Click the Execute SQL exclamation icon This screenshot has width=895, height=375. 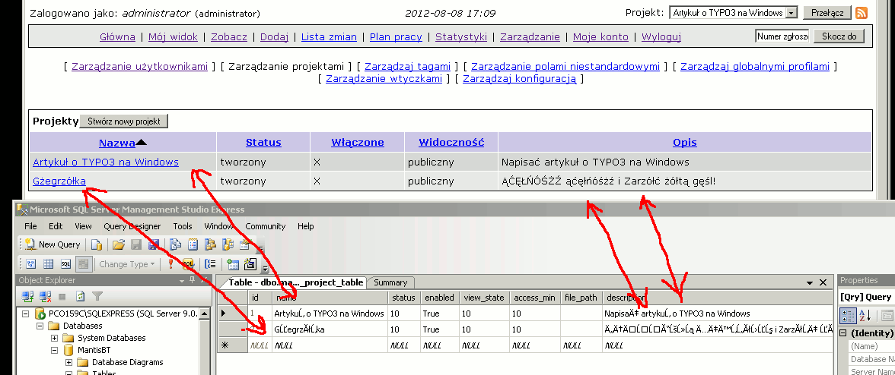(x=170, y=264)
